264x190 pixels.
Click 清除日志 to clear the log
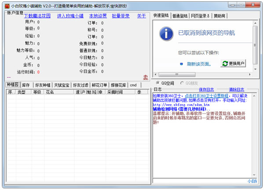coord(236,89)
